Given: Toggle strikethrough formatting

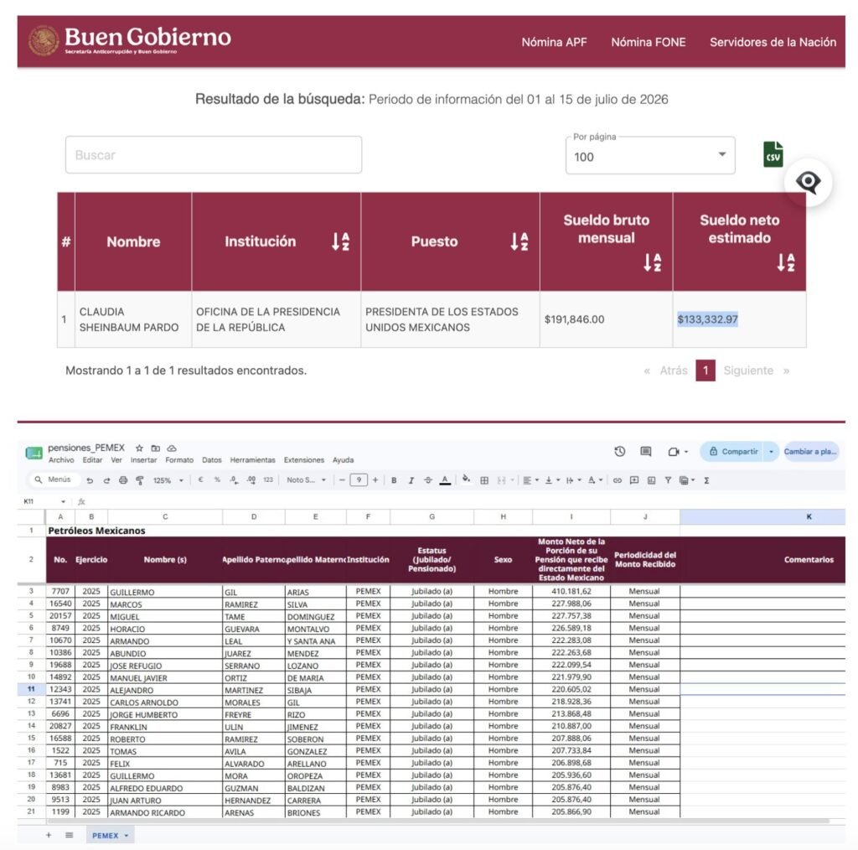Looking at the screenshot, I should [x=428, y=480].
